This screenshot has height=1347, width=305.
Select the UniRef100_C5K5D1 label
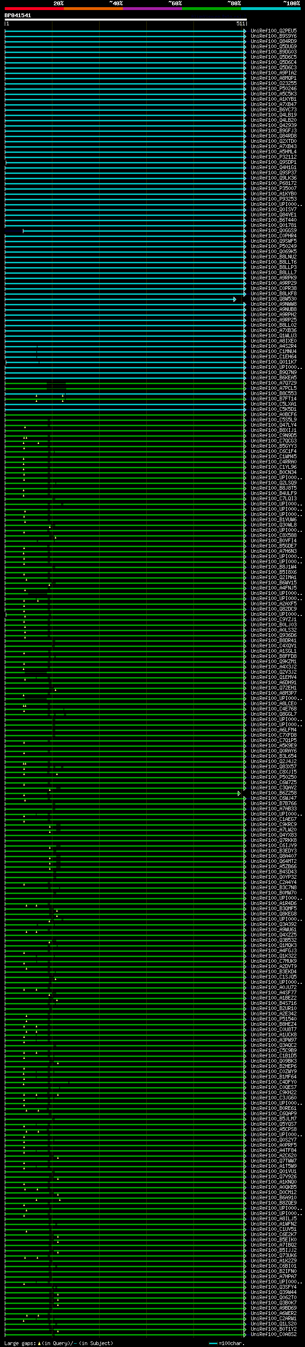[274, 409]
